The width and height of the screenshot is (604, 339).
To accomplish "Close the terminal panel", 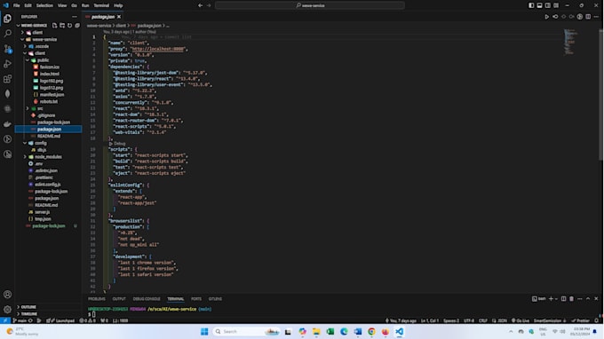I will pyautogui.click(x=596, y=298).
